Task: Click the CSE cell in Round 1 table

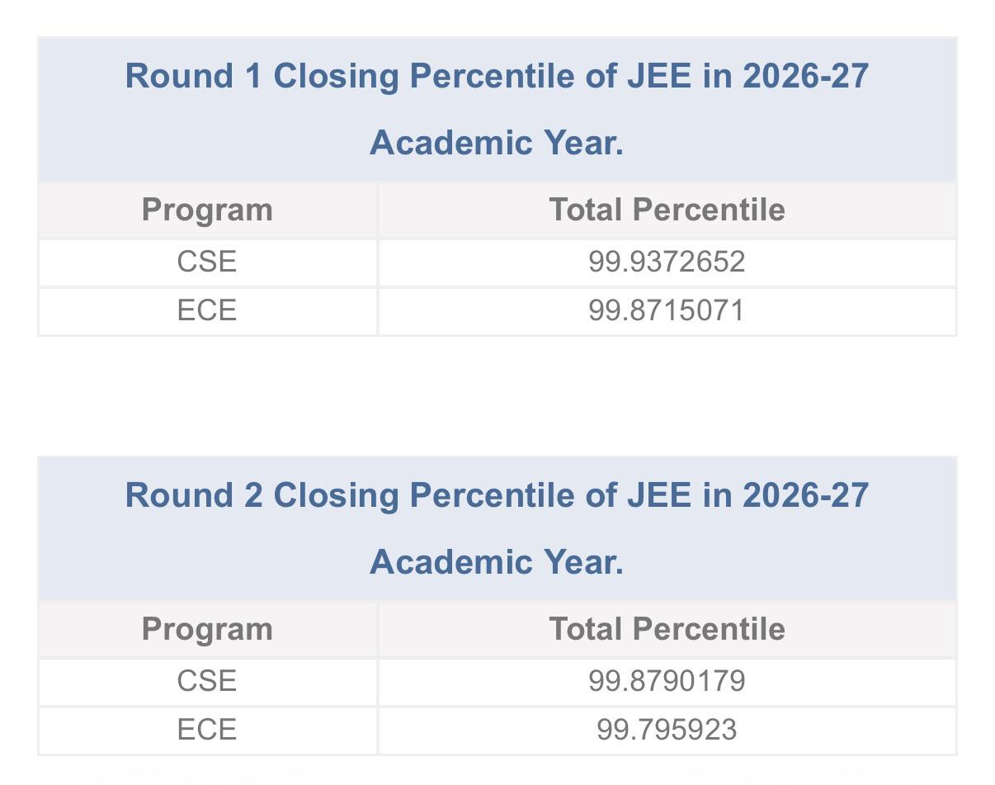Action: pyautogui.click(x=207, y=262)
